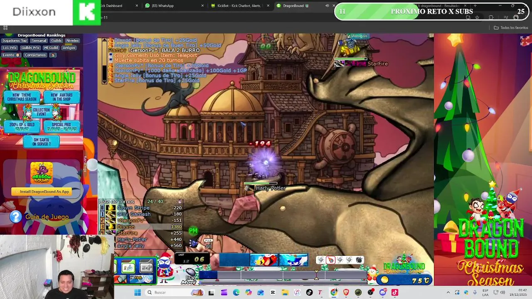Viewport: 532px width, 299px height.
Task: Select the red bird avatar item slot
Action: tap(264, 260)
